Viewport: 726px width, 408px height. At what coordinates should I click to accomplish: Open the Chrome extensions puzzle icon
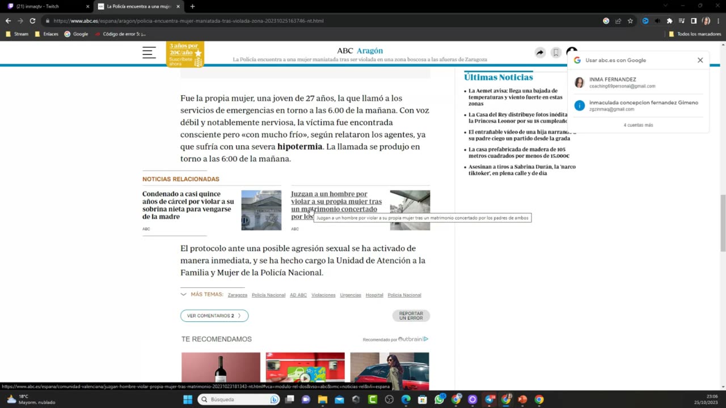669,21
